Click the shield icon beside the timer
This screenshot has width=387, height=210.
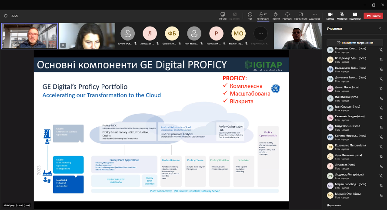click(x=6, y=16)
